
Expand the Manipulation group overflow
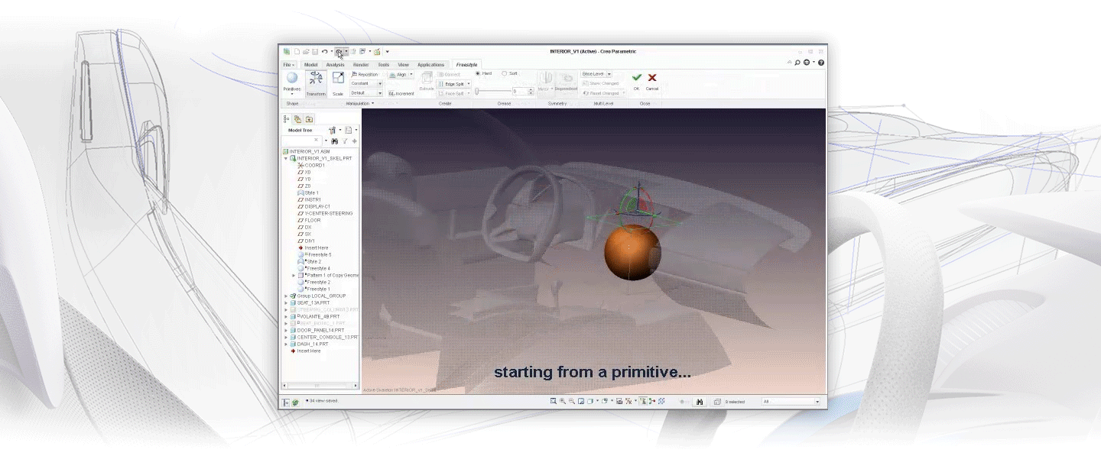[x=372, y=103]
